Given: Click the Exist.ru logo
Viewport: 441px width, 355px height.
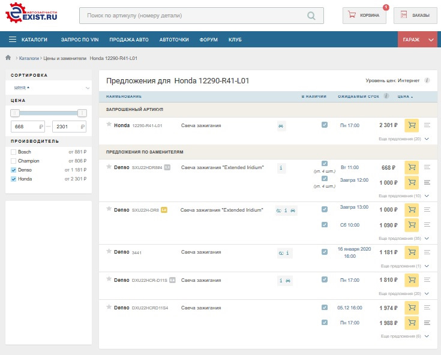Looking at the screenshot, I should [31, 13].
